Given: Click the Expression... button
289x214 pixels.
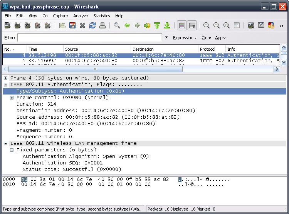Looking at the screenshot, I should [x=185, y=38].
